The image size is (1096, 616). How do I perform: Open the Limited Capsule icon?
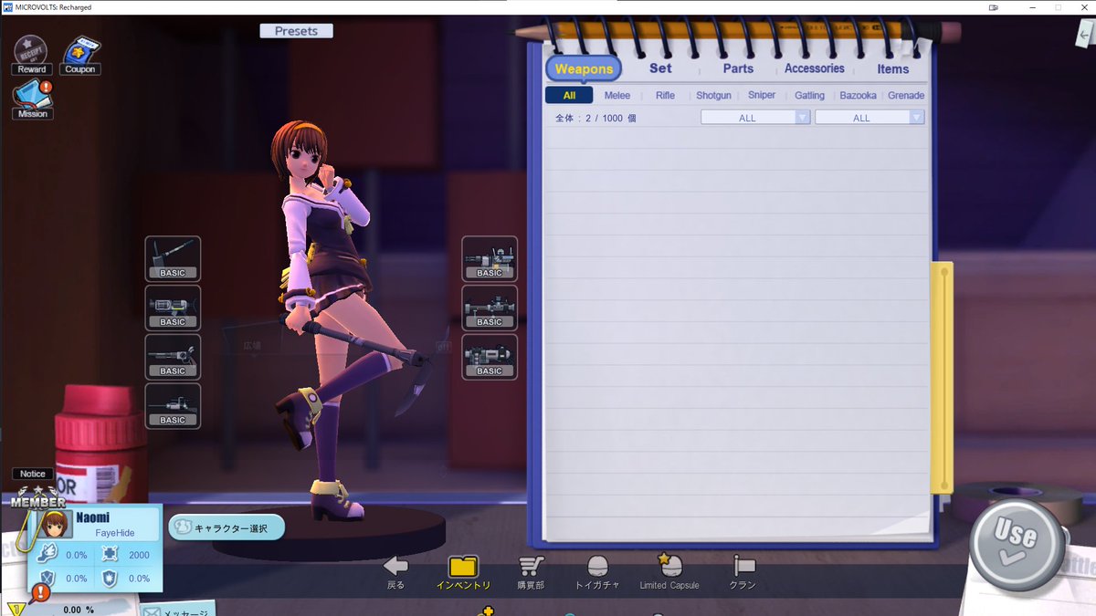[671, 565]
